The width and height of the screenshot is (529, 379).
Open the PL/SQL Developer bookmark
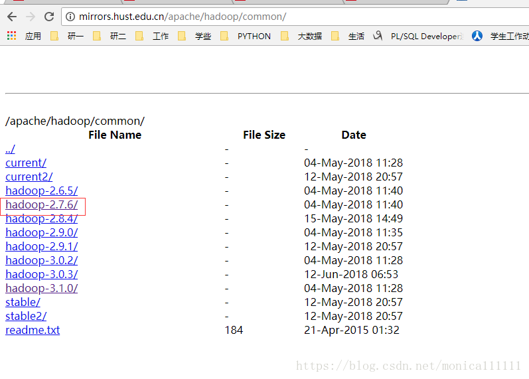[418, 36]
